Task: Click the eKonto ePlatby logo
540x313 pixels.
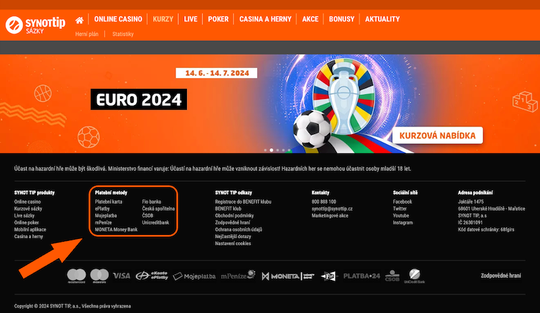Action: pos(152,275)
